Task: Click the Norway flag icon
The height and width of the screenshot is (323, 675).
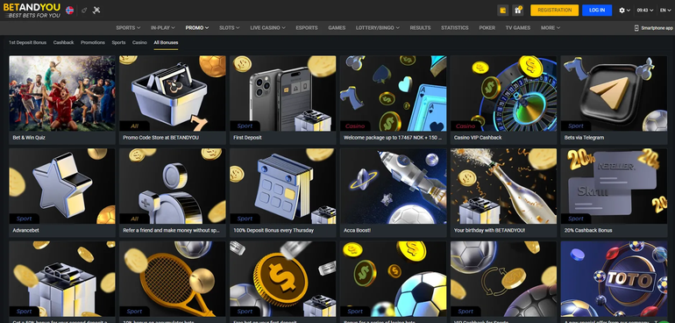Action: 69,10
